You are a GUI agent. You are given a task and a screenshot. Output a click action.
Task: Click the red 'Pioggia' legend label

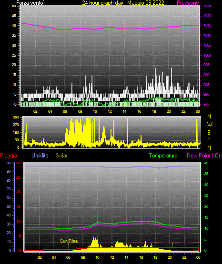click(x=9, y=156)
